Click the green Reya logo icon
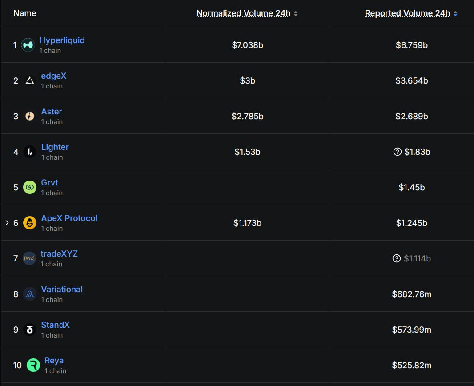Image resolution: width=474 pixels, height=386 pixels. (33, 365)
